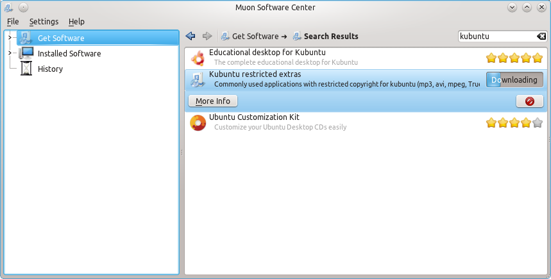Open the Help menu
Image resolution: width=551 pixels, height=279 pixels.
point(76,22)
